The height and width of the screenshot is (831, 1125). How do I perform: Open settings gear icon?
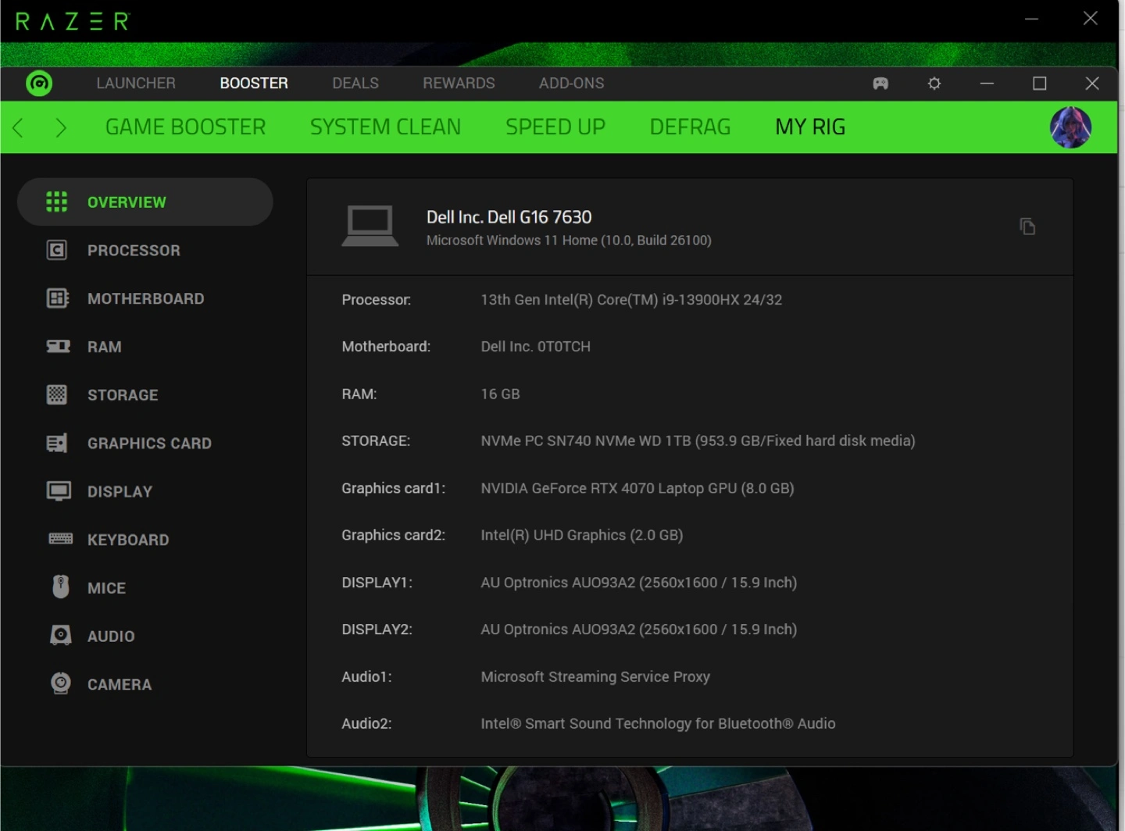pyautogui.click(x=934, y=84)
